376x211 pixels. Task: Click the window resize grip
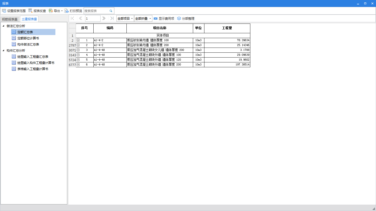tap(374, 209)
